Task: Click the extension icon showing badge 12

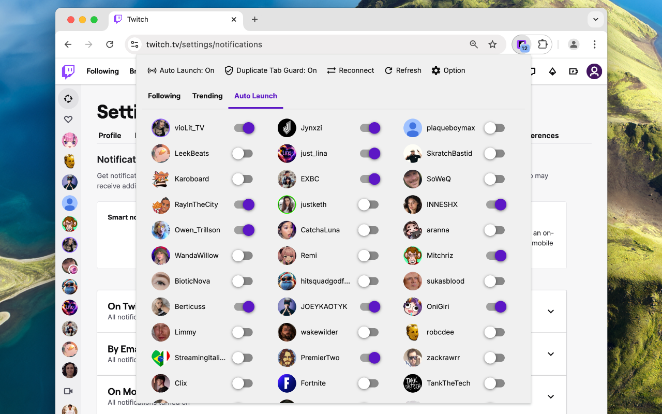Action: click(x=521, y=45)
